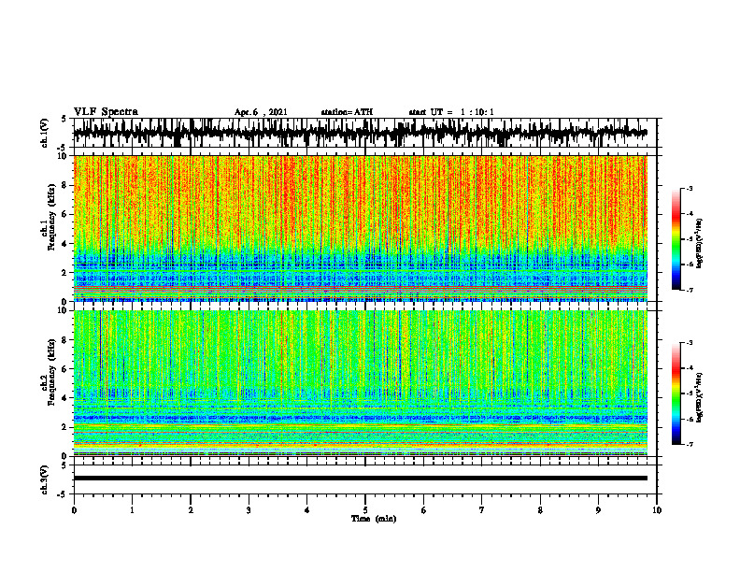Click the "Time (min)" axis title
Screen dimensions: 740x572
(x=374, y=519)
